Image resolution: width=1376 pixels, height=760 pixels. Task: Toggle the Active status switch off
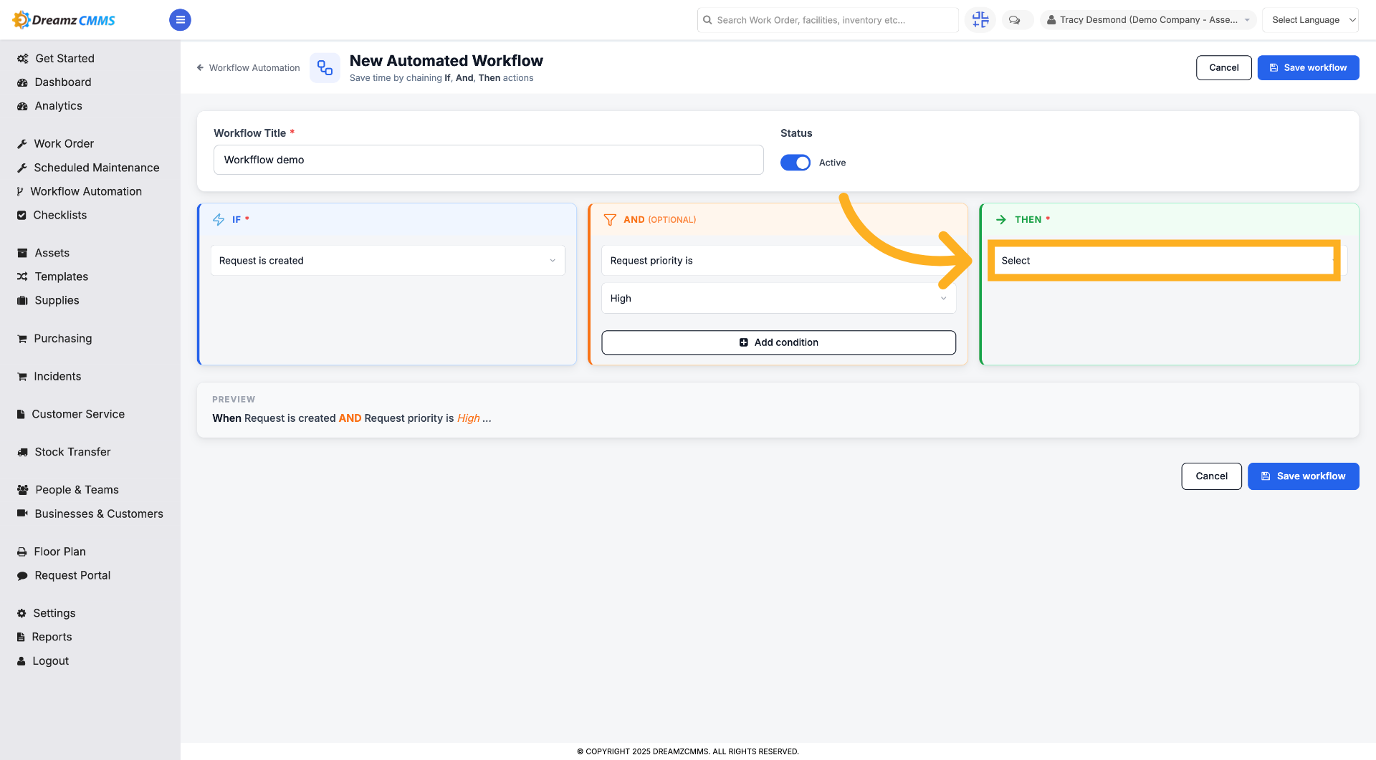click(795, 163)
